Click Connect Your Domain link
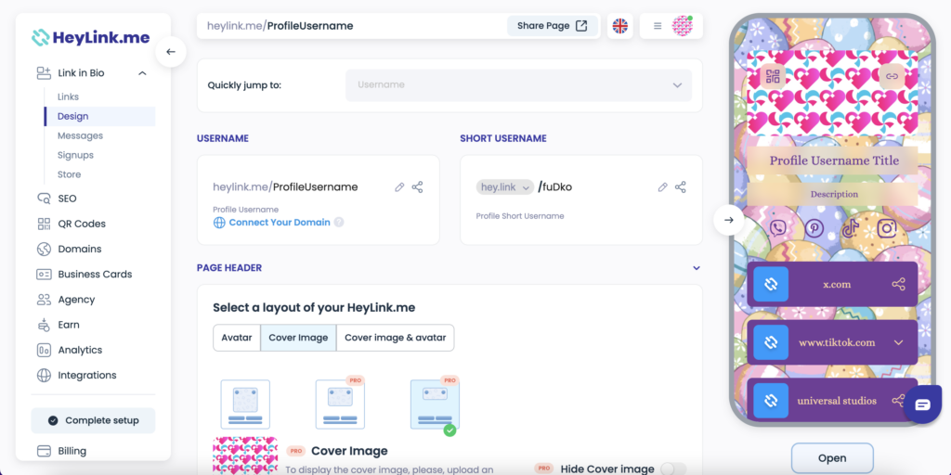Image resolution: width=951 pixels, height=475 pixels. (280, 223)
